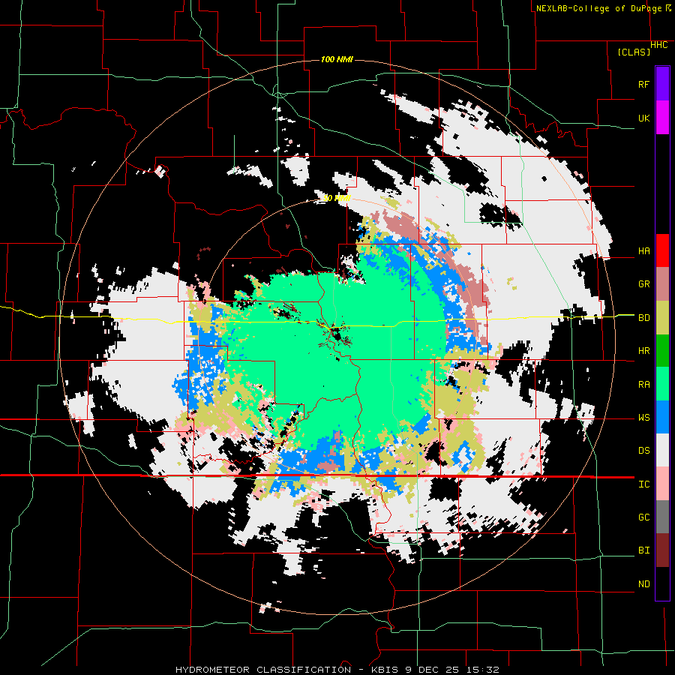Click the HR dark green legend swatch
The image size is (675, 675).
point(662,350)
